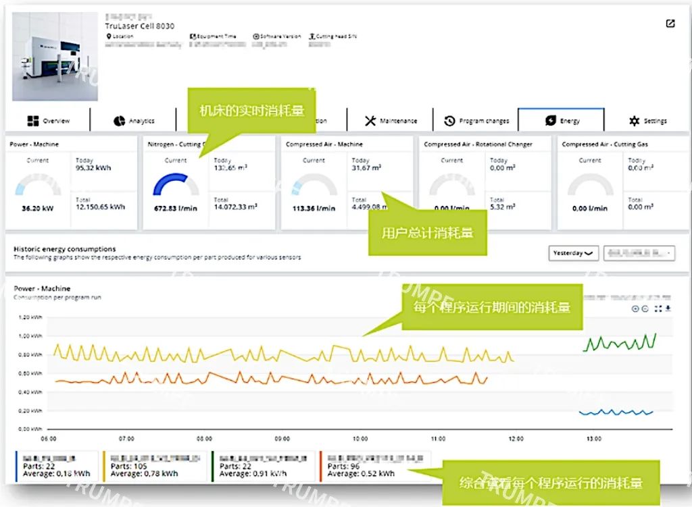
Task: Click the Maintenance wrench icon
Action: pyautogui.click(x=370, y=120)
